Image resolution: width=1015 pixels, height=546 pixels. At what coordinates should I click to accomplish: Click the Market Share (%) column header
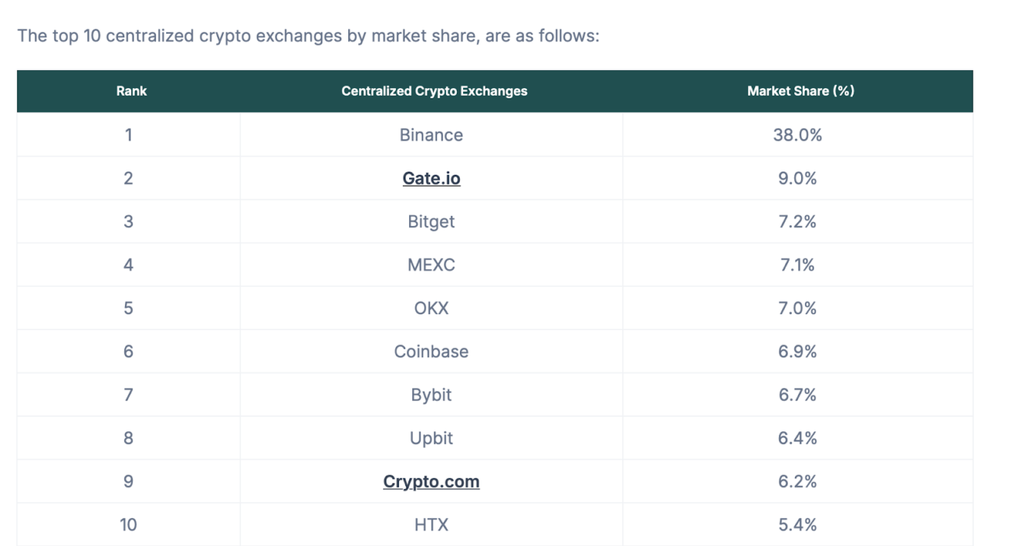pyautogui.click(x=800, y=91)
